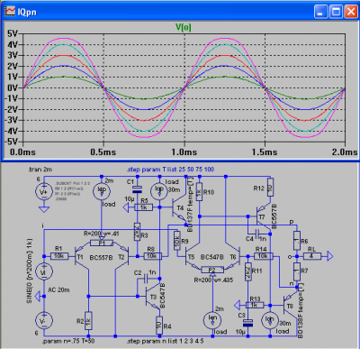Click the .step param T list directive
Screen dimensions: 360x349
click(x=170, y=170)
